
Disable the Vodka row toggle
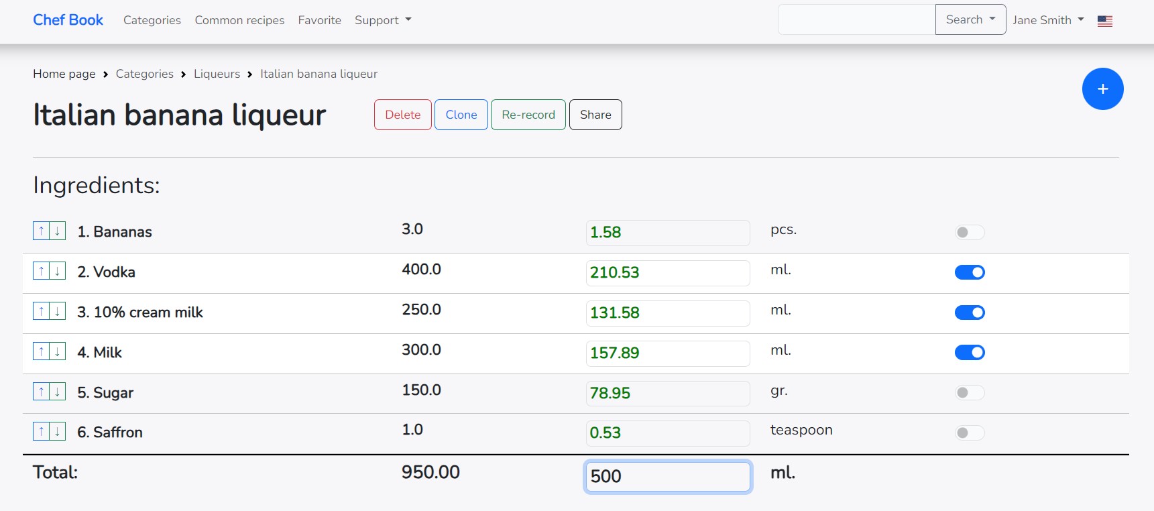(969, 272)
